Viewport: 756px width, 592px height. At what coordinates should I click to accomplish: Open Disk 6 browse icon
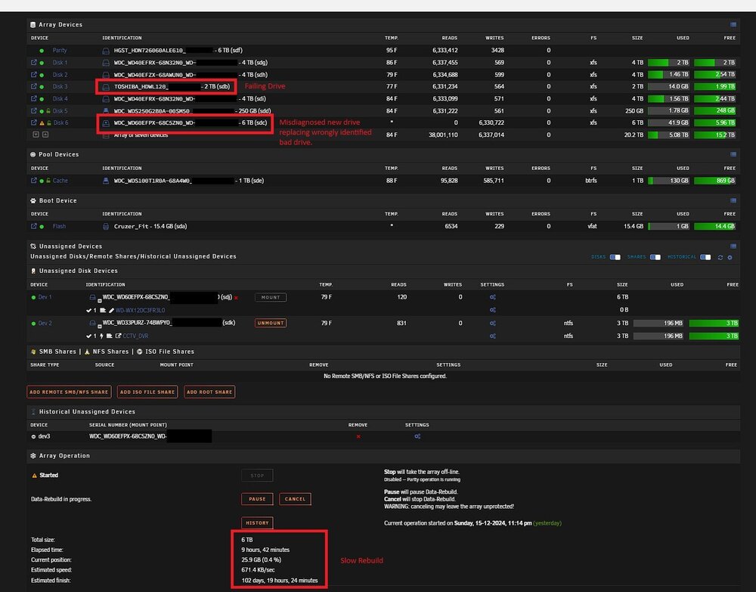(34, 122)
